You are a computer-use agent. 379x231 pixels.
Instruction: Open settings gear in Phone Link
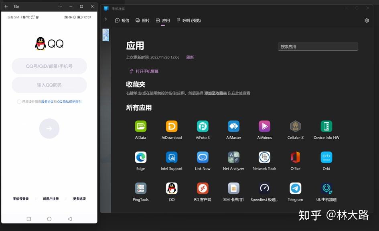click(367, 20)
